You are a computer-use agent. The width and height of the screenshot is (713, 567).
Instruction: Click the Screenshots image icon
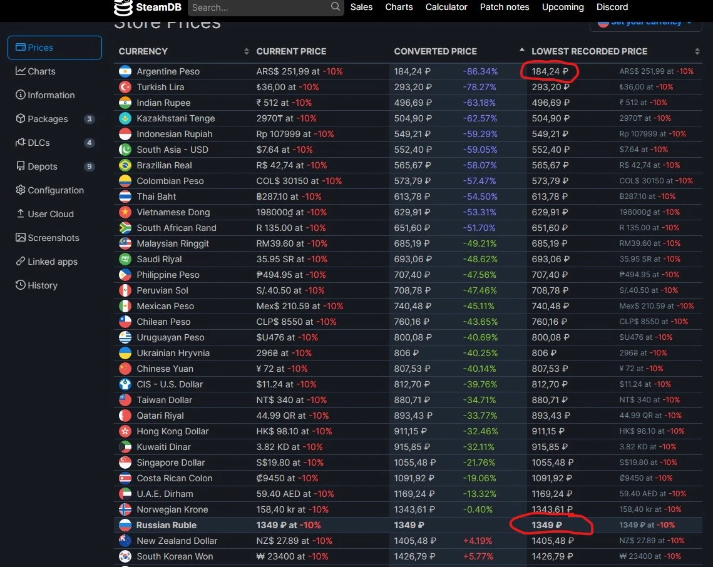(20, 237)
